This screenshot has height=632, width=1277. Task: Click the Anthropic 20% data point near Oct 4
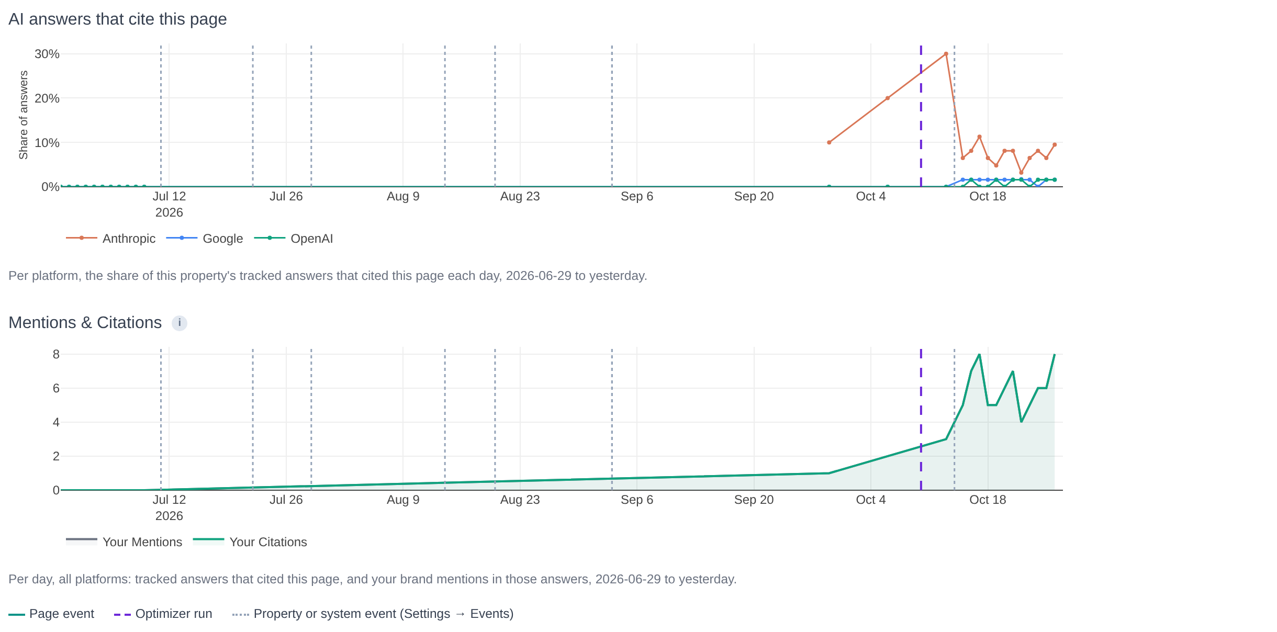(x=887, y=98)
